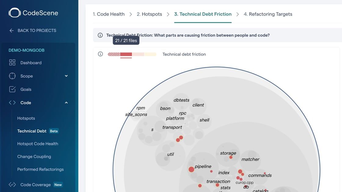Open Hotspot Code Health in the sidebar
This screenshot has height=192, width=342.
click(38, 144)
